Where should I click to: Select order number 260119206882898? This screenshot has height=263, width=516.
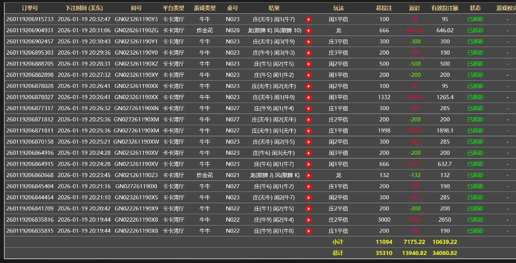tap(30, 75)
